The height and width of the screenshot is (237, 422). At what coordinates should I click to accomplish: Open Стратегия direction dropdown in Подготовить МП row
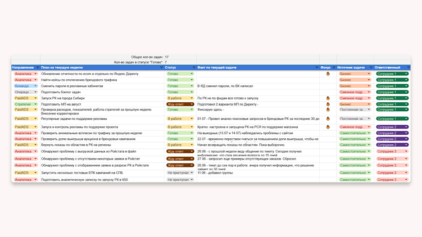click(x=26, y=104)
